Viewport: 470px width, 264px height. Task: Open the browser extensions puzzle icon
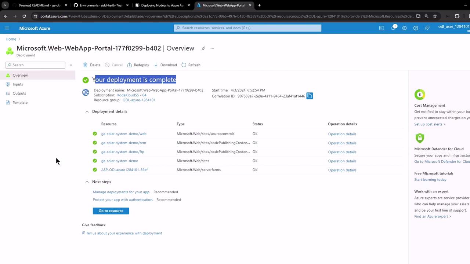click(457, 16)
